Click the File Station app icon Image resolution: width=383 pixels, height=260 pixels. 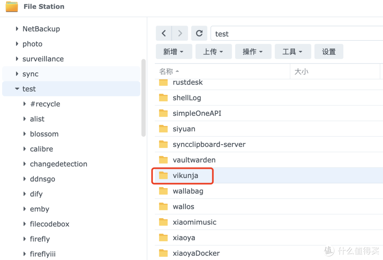tap(12, 6)
